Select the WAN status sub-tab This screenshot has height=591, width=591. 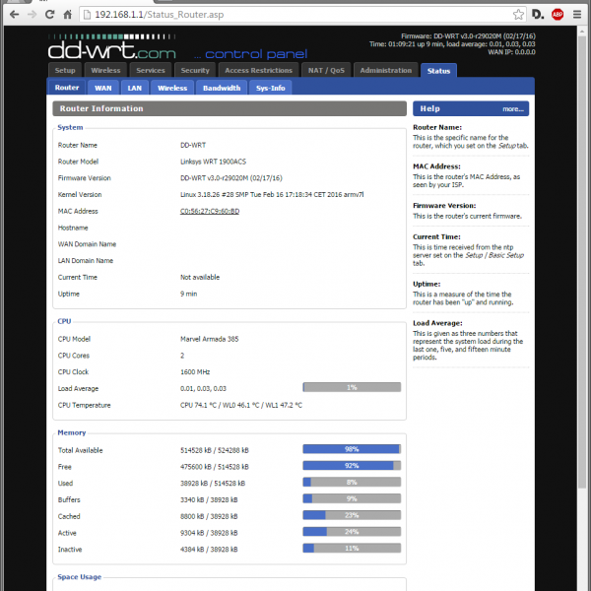pyautogui.click(x=102, y=88)
